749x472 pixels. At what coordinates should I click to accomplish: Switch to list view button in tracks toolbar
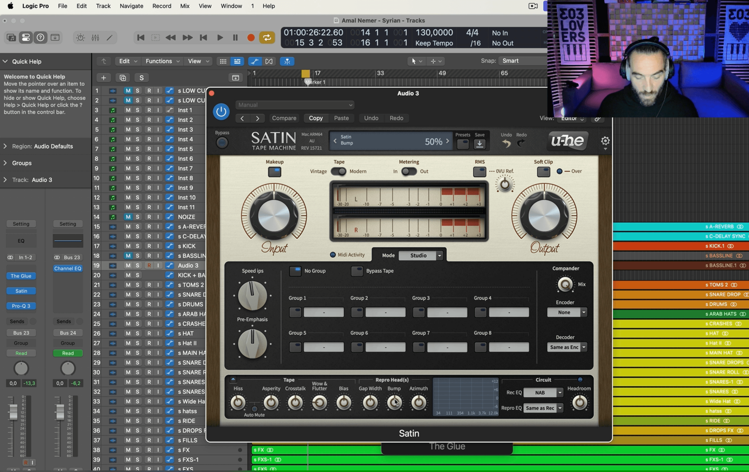237,61
